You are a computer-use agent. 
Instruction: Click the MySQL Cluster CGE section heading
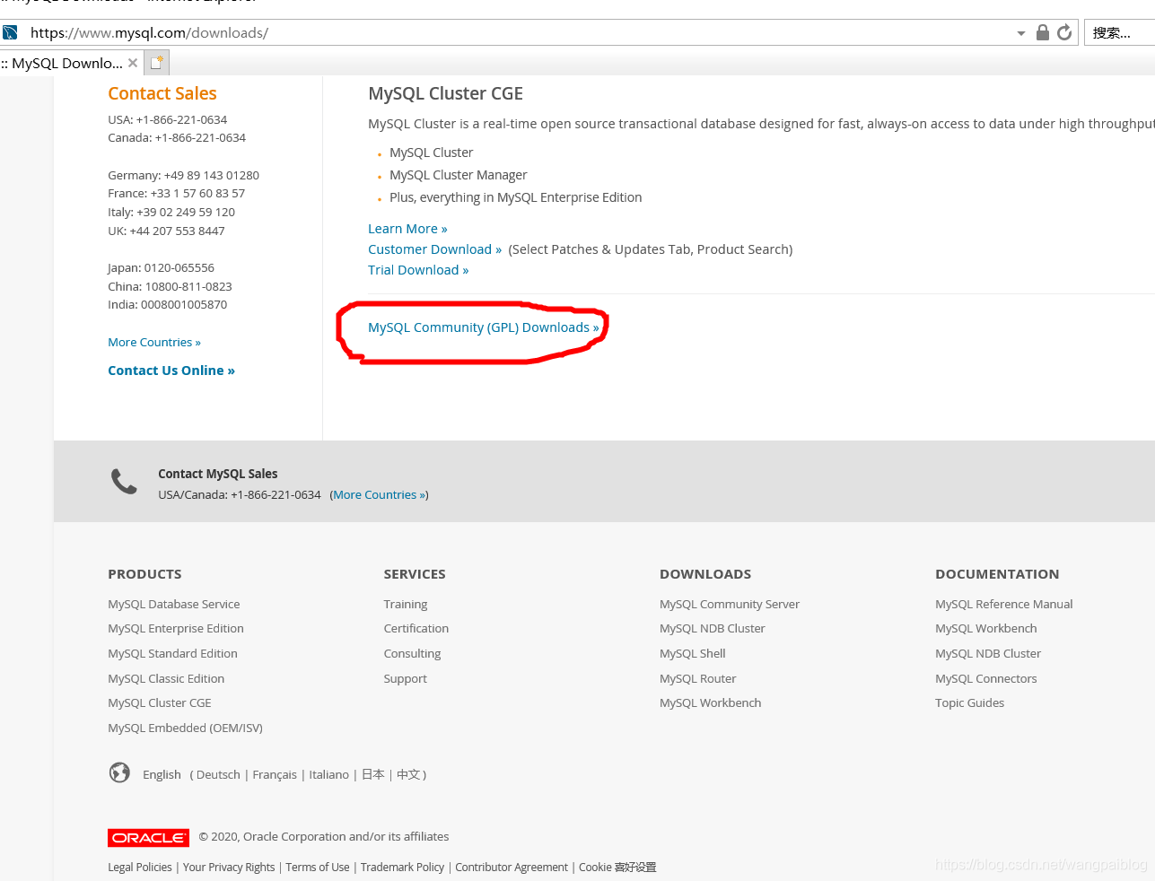pos(445,93)
